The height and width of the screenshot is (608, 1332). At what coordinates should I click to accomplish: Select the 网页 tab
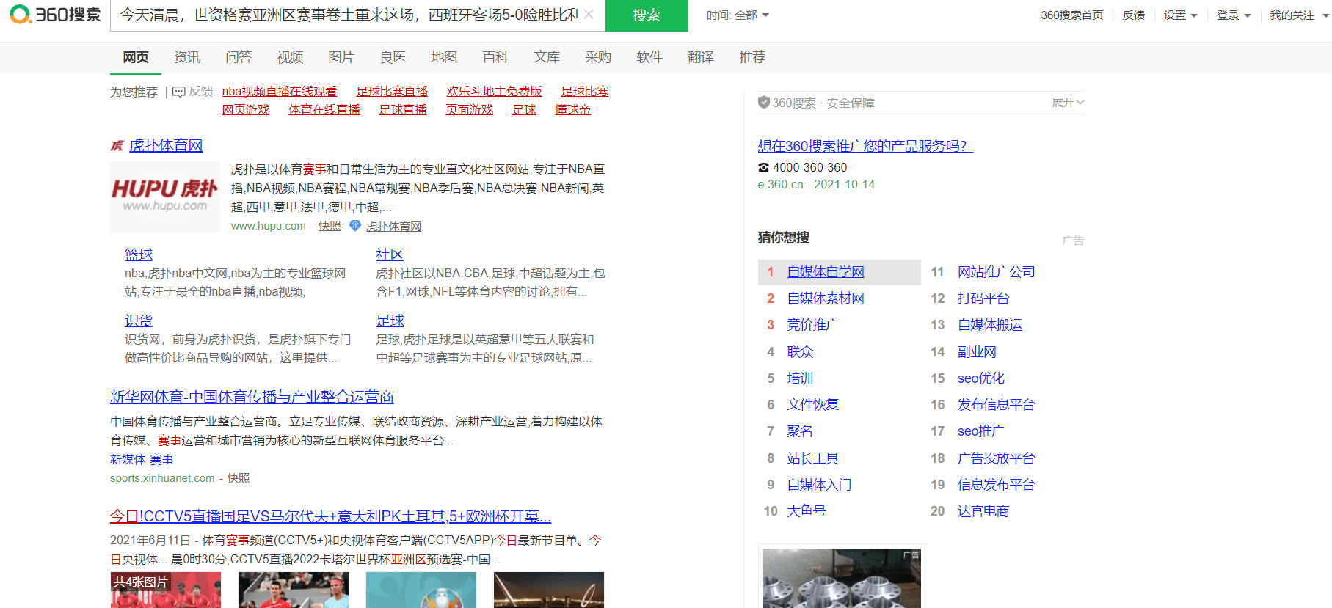(x=136, y=57)
